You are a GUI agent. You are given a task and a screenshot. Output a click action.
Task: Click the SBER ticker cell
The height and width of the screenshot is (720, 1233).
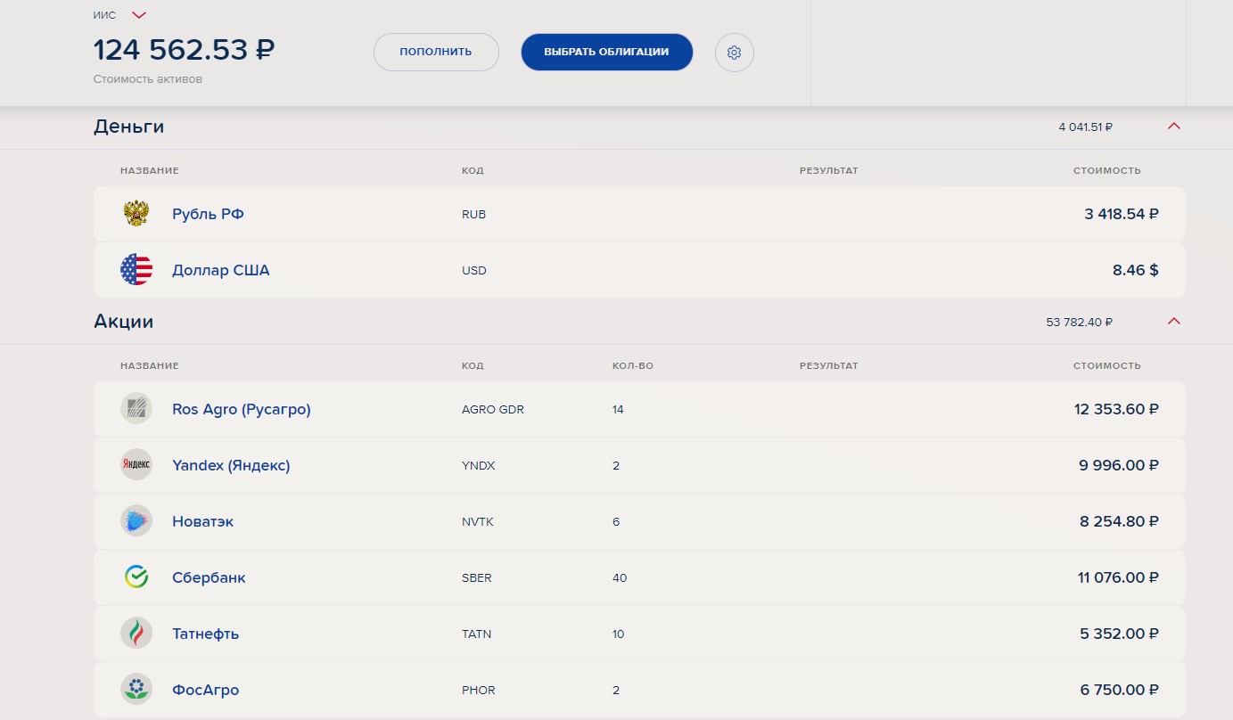476,578
